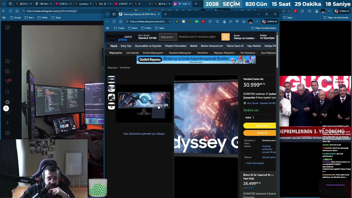Open the Sosyal bookmarks folder in Amazon window

(x=119, y=28)
